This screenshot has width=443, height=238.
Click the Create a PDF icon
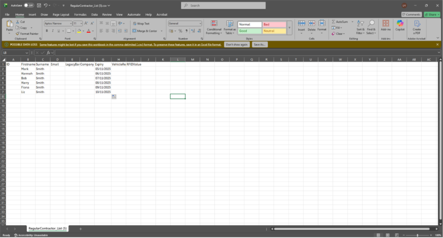417,25
